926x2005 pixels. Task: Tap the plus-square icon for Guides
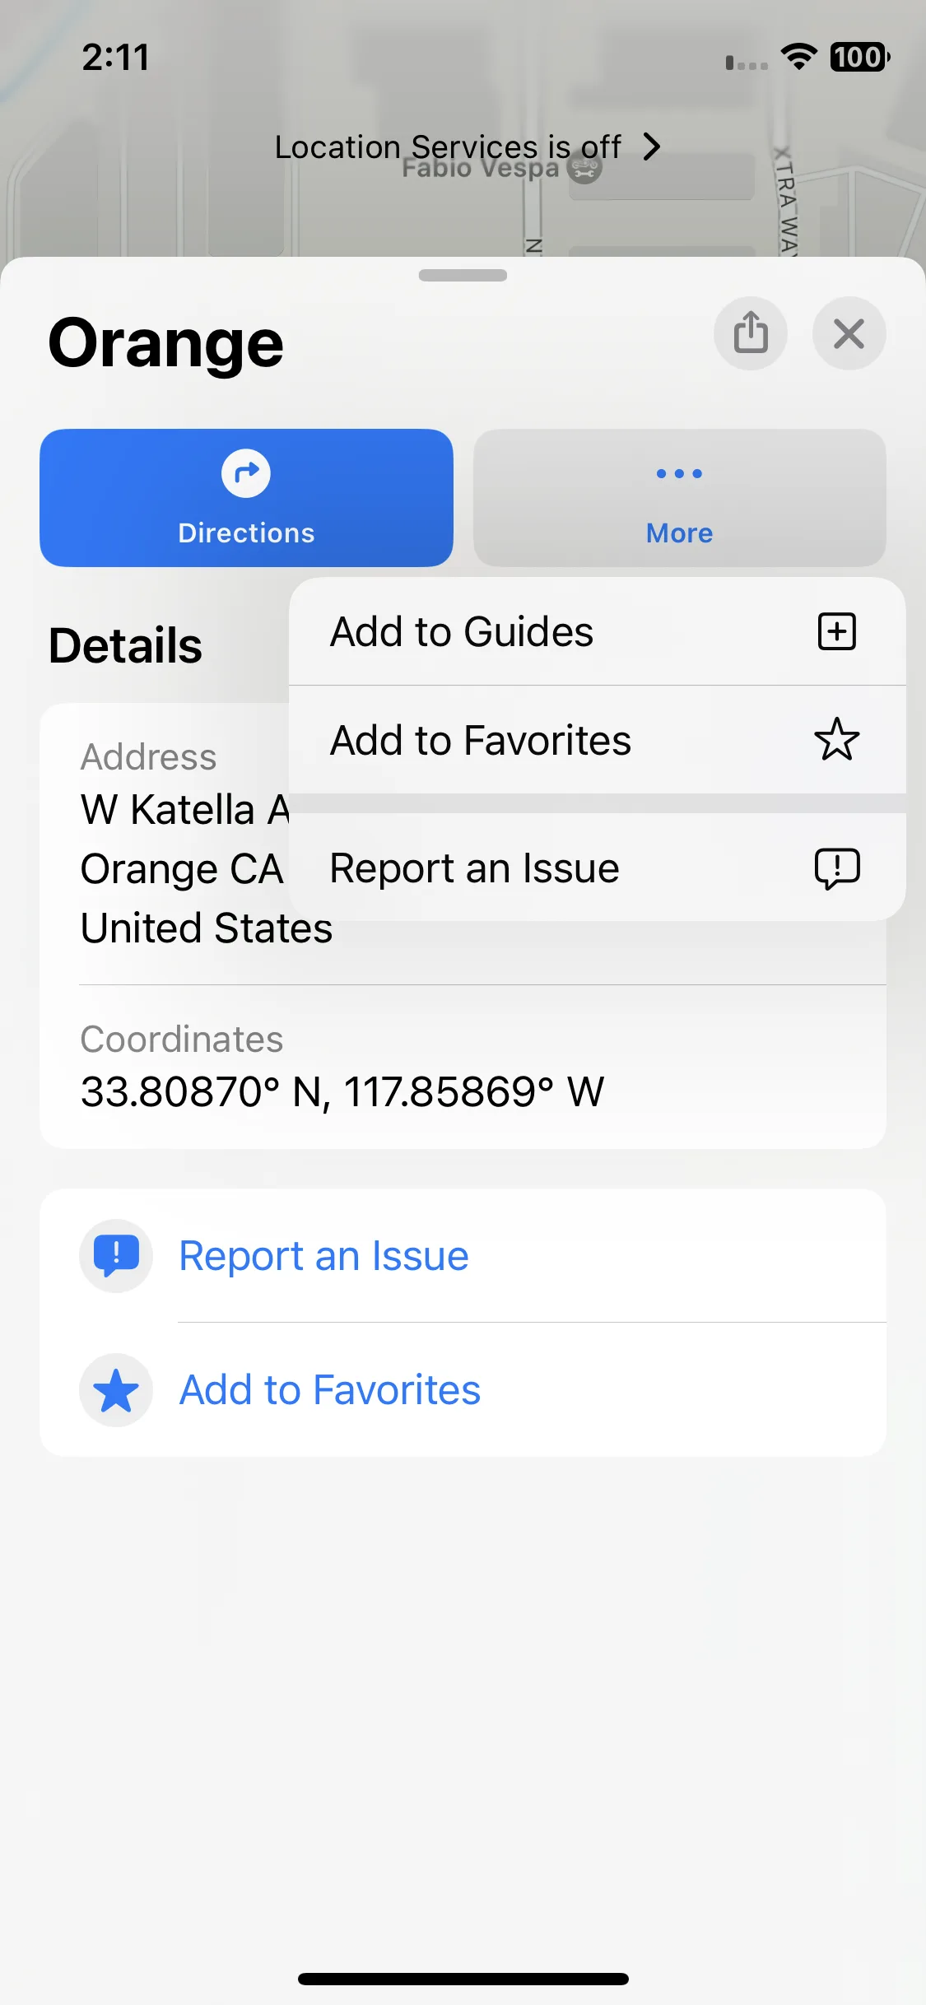pyautogui.click(x=837, y=632)
